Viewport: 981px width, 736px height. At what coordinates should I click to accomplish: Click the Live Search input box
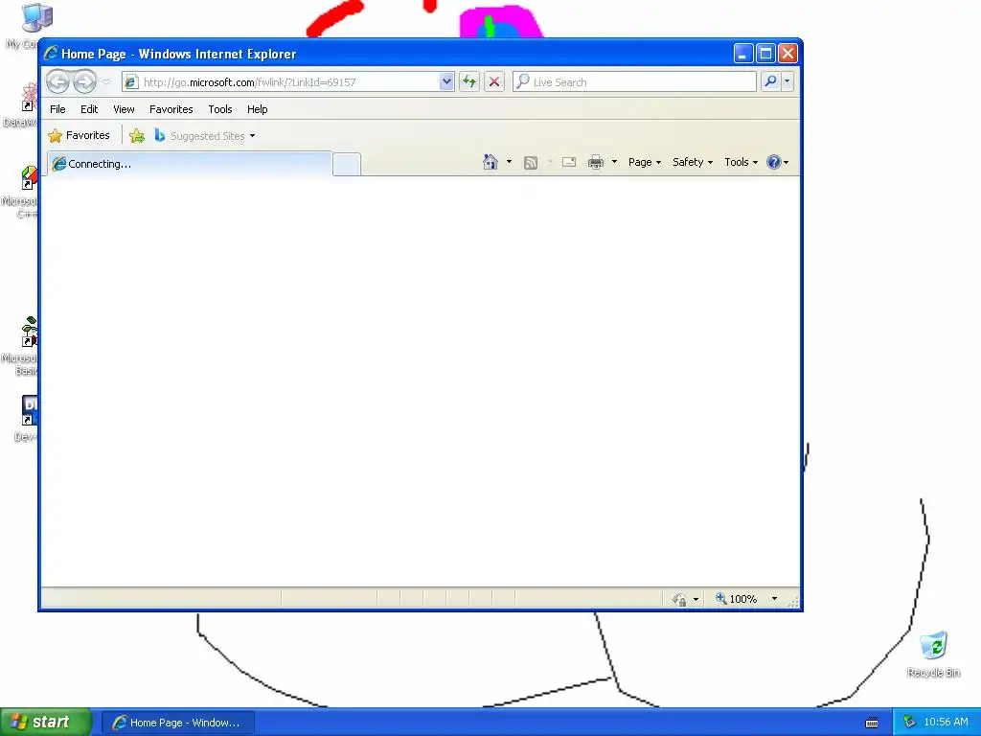tap(634, 82)
